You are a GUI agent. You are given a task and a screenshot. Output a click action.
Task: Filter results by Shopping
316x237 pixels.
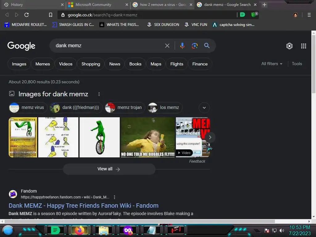pyautogui.click(x=91, y=64)
